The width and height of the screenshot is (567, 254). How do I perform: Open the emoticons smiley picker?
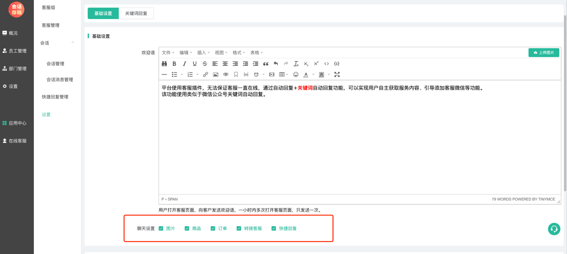click(296, 75)
